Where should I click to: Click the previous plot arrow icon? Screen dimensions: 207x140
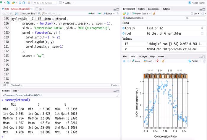(x=124, y=61)
